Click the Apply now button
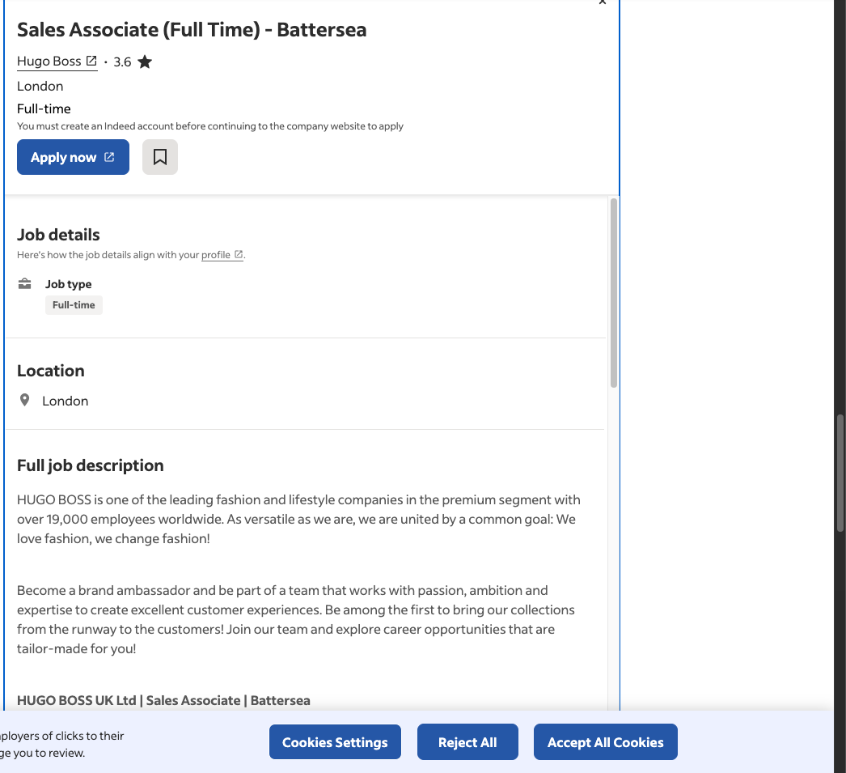The height and width of the screenshot is (773, 846). (x=73, y=157)
